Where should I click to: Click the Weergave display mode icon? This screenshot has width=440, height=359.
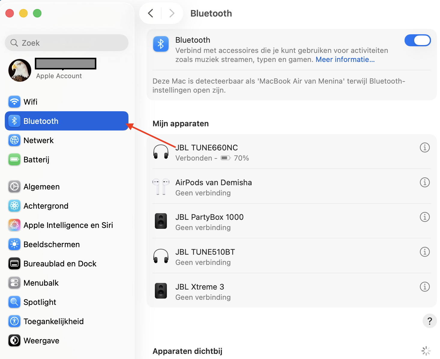click(x=14, y=340)
